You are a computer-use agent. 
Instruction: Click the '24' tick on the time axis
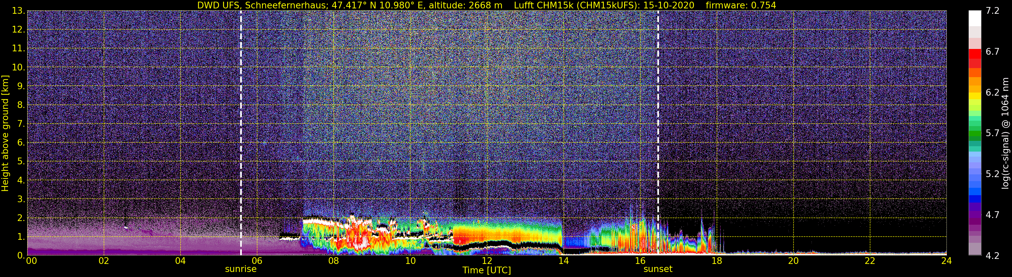tap(947, 261)
